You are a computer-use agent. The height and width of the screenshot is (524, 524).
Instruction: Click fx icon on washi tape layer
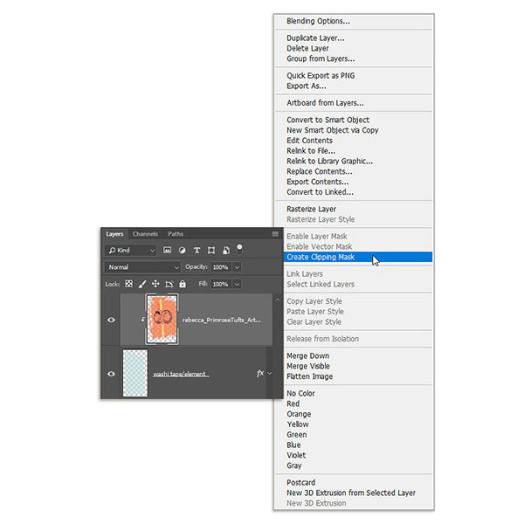click(260, 373)
